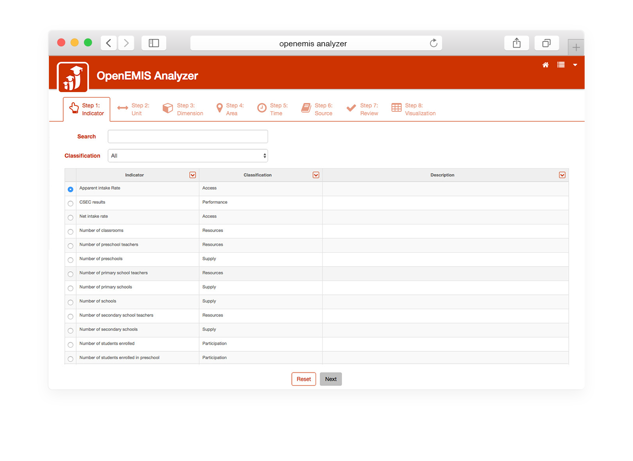The image size is (633, 461).
Task: Select Number of secondary school teachers radio button
Action: 71,316
